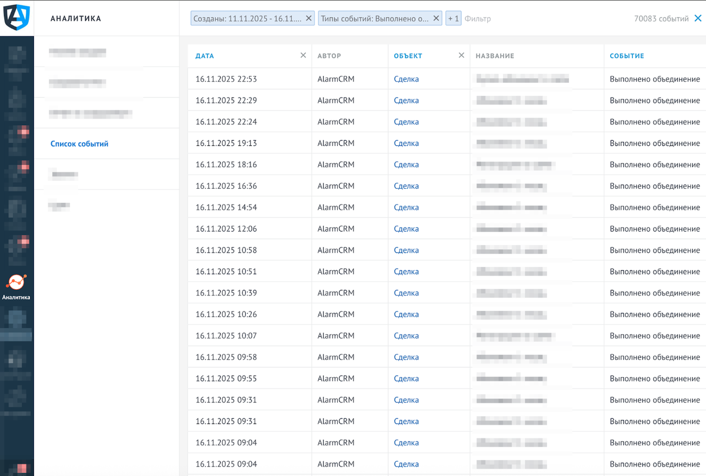Open the Сделка link for 12:06 event
This screenshot has height=476, width=706.
point(407,229)
